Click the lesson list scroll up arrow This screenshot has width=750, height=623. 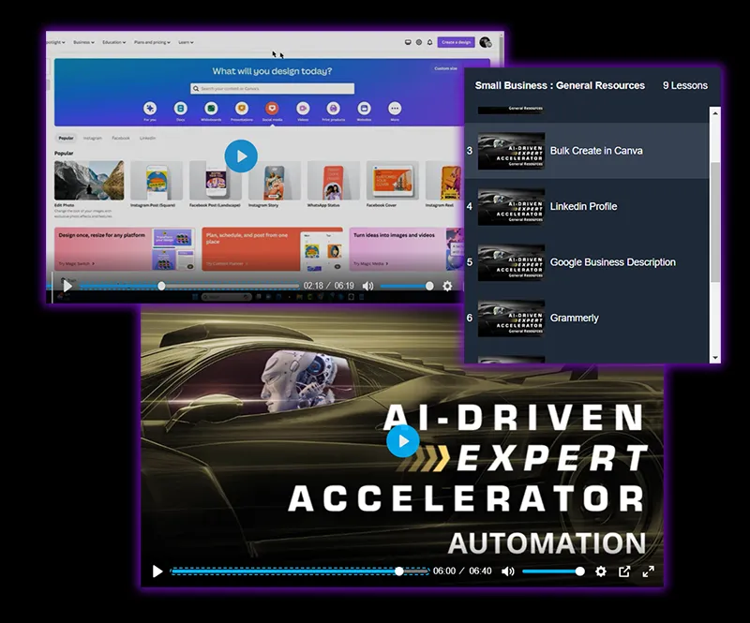tap(715, 113)
